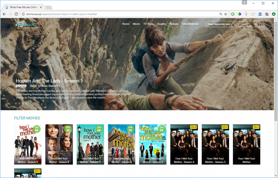Open the SS 1 poster in the second row
The width and height of the screenshot is (278, 178).
coord(28,173)
